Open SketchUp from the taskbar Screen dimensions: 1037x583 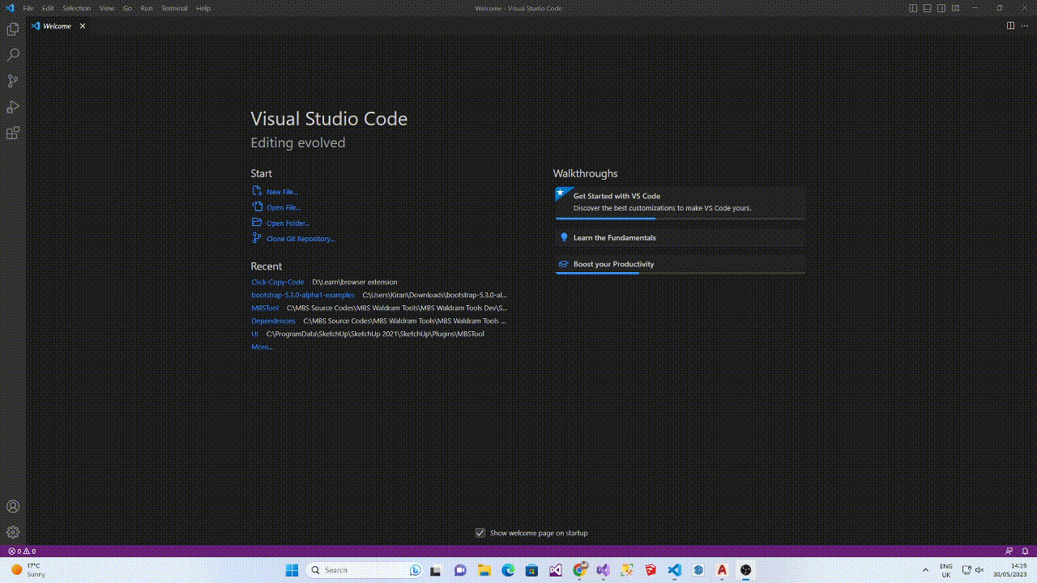coord(651,570)
